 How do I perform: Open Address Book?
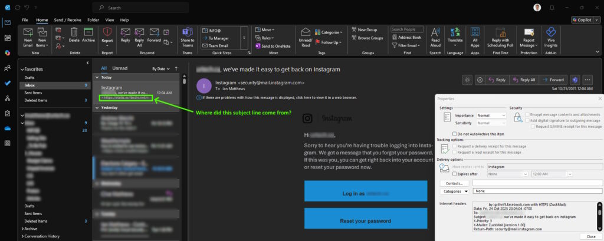[x=407, y=37]
